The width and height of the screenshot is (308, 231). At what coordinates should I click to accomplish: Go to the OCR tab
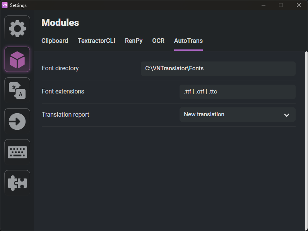(158, 41)
